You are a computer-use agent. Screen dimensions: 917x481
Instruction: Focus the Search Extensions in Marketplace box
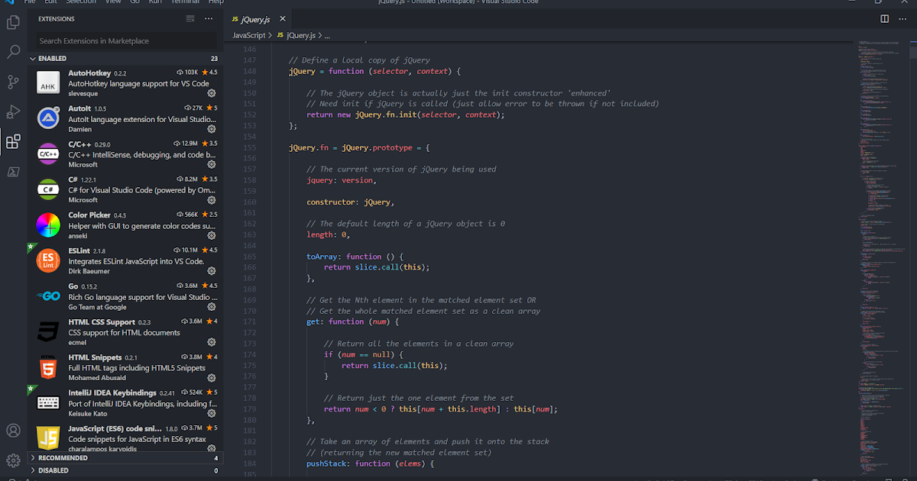point(126,40)
